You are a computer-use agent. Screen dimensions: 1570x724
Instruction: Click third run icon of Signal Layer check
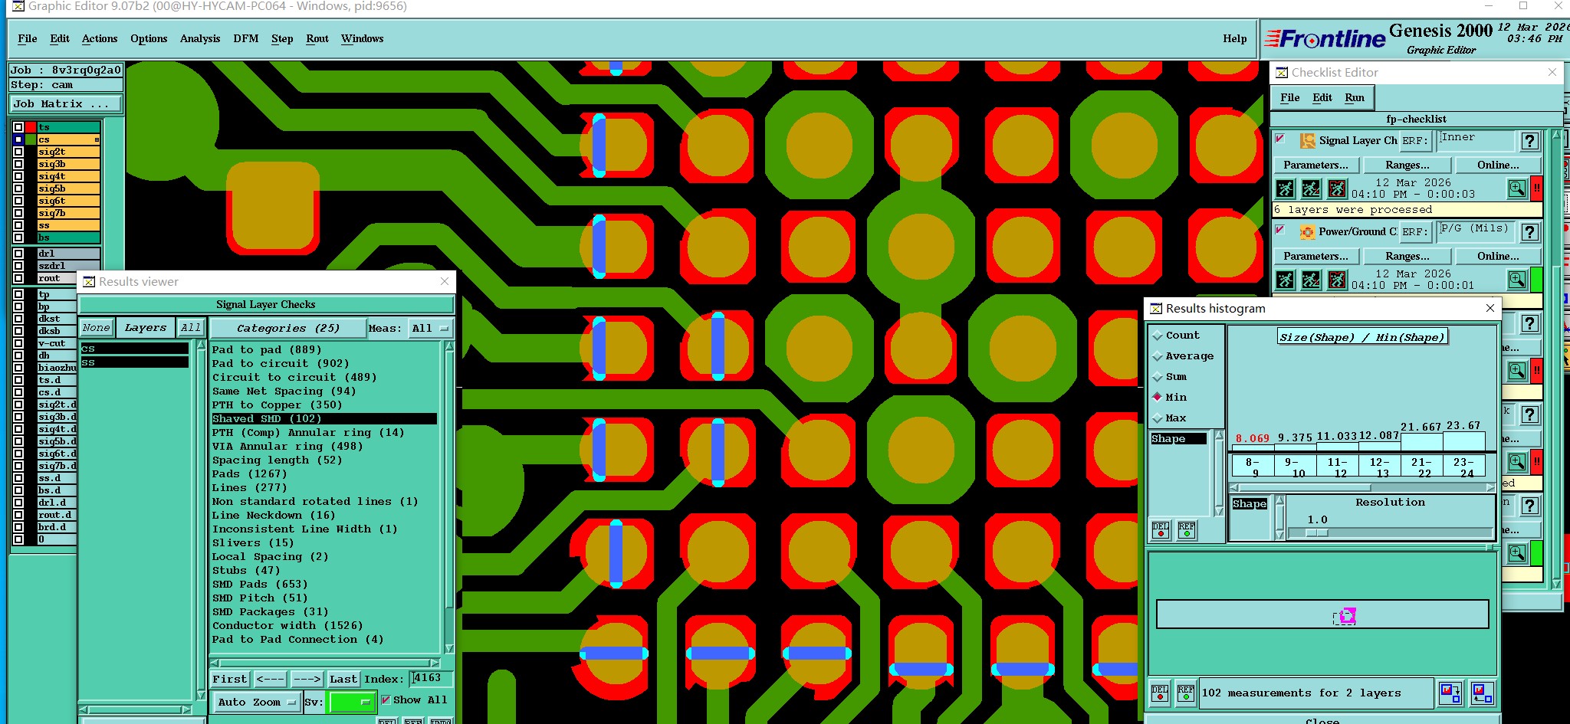pyautogui.click(x=1337, y=188)
